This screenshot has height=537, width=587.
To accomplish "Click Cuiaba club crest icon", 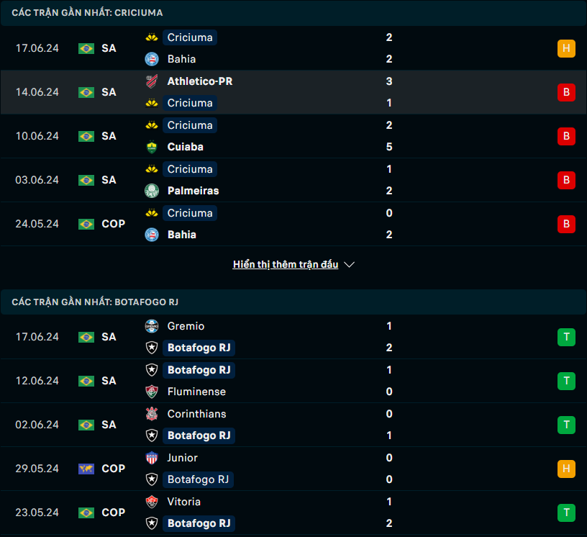I will tap(152, 147).
